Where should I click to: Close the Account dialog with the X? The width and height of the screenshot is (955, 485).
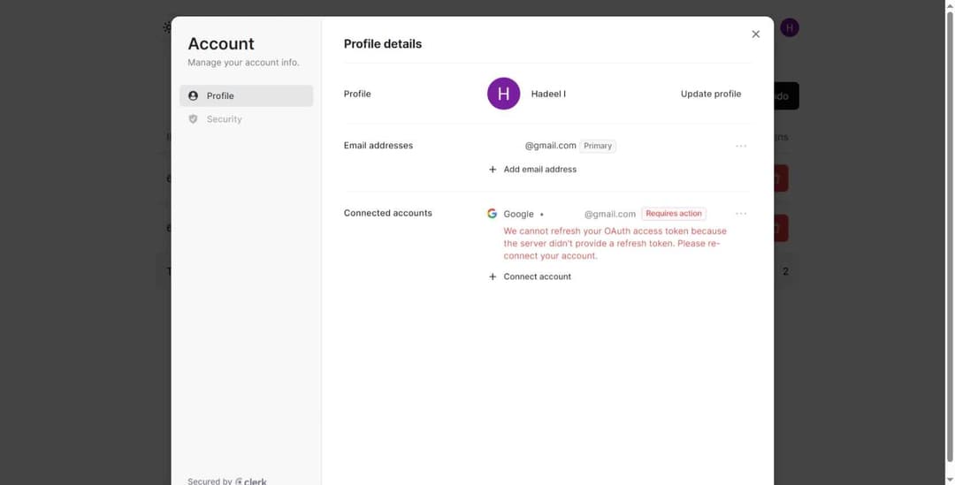755,34
